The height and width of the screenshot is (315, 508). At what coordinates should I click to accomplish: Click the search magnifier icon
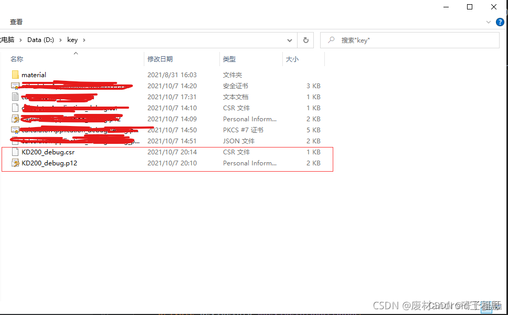click(331, 40)
